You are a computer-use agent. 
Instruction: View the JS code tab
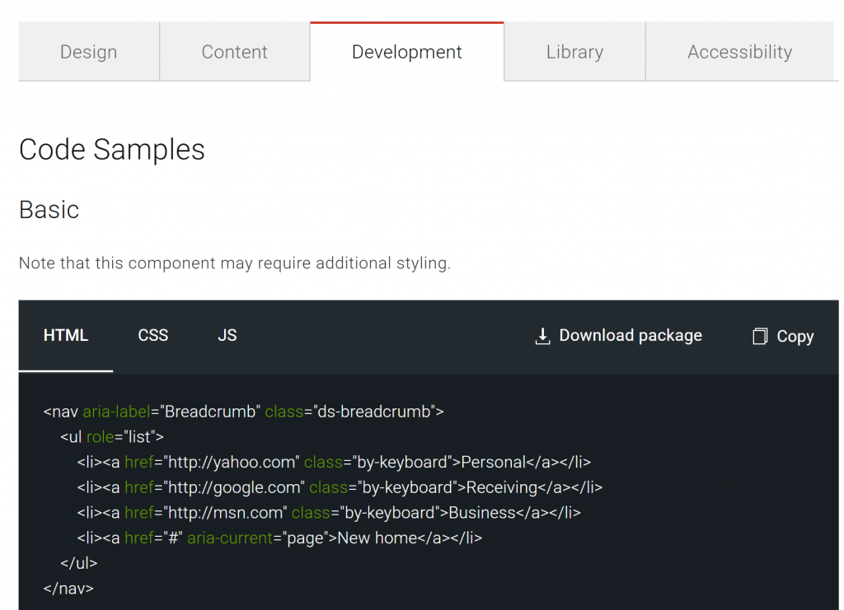(227, 336)
